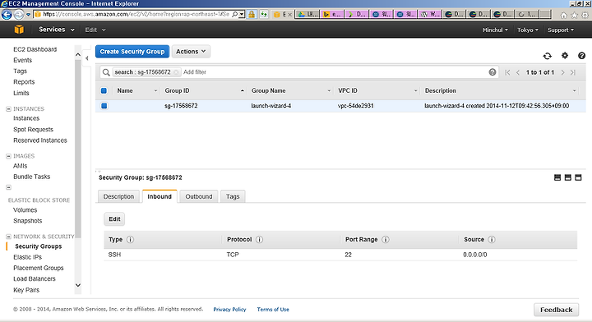
Task: Switch to the Outbound tab
Action: [x=199, y=196]
